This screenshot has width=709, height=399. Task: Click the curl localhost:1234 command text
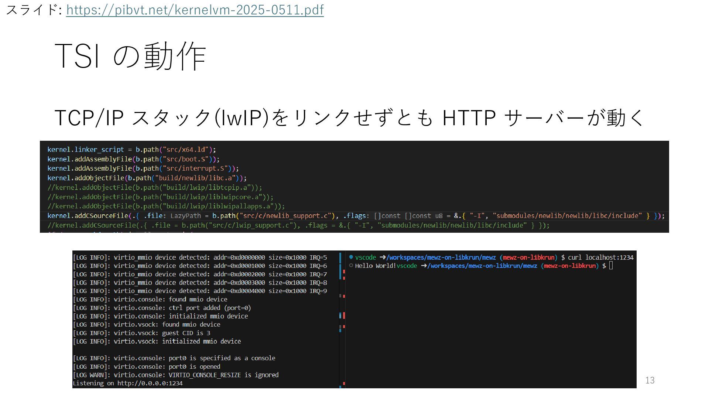tap(600, 258)
